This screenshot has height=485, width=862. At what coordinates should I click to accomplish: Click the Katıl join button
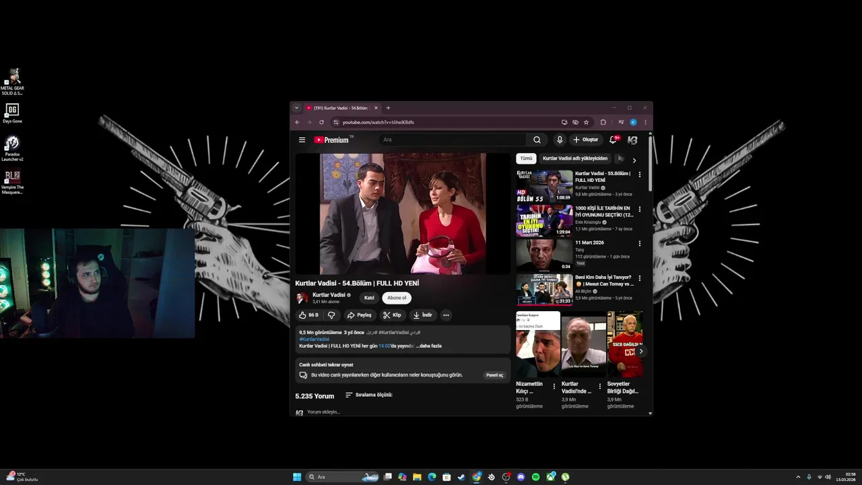[x=369, y=298]
